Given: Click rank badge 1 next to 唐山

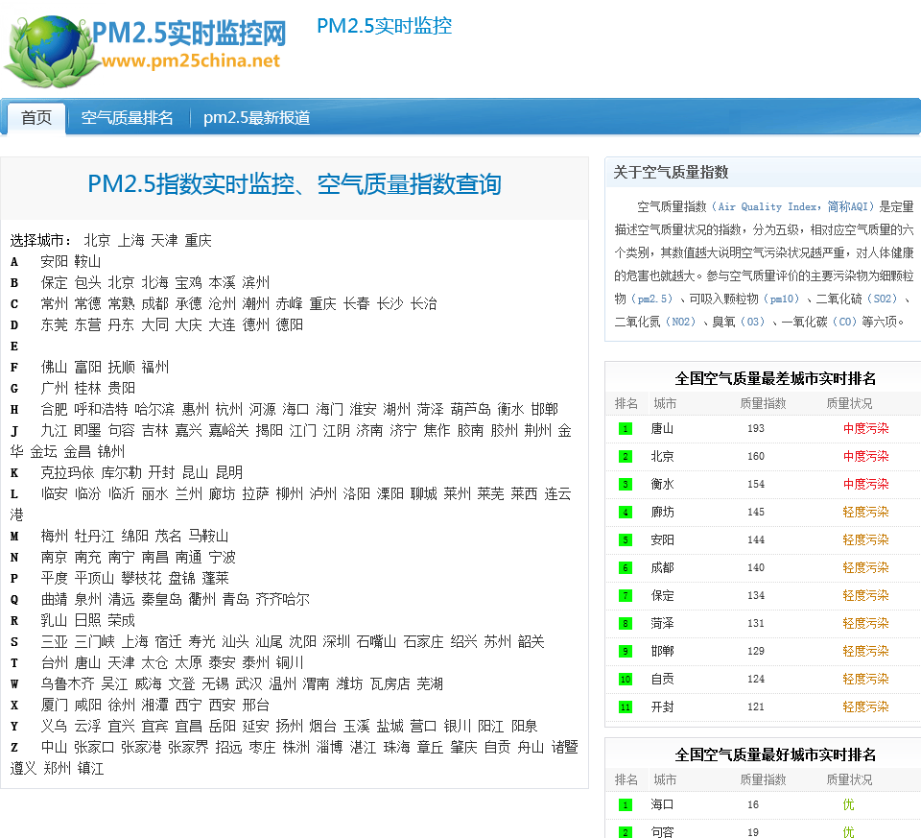Looking at the screenshot, I should pyautogui.click(x=626, y=429).
